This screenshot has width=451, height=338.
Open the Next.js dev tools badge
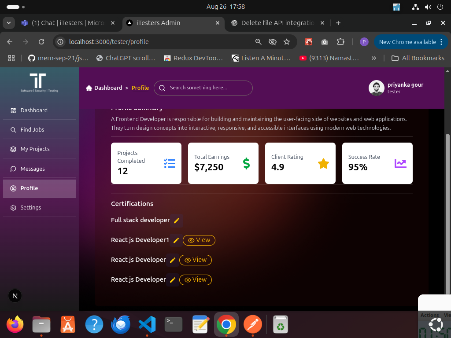[x=15, y=296]
